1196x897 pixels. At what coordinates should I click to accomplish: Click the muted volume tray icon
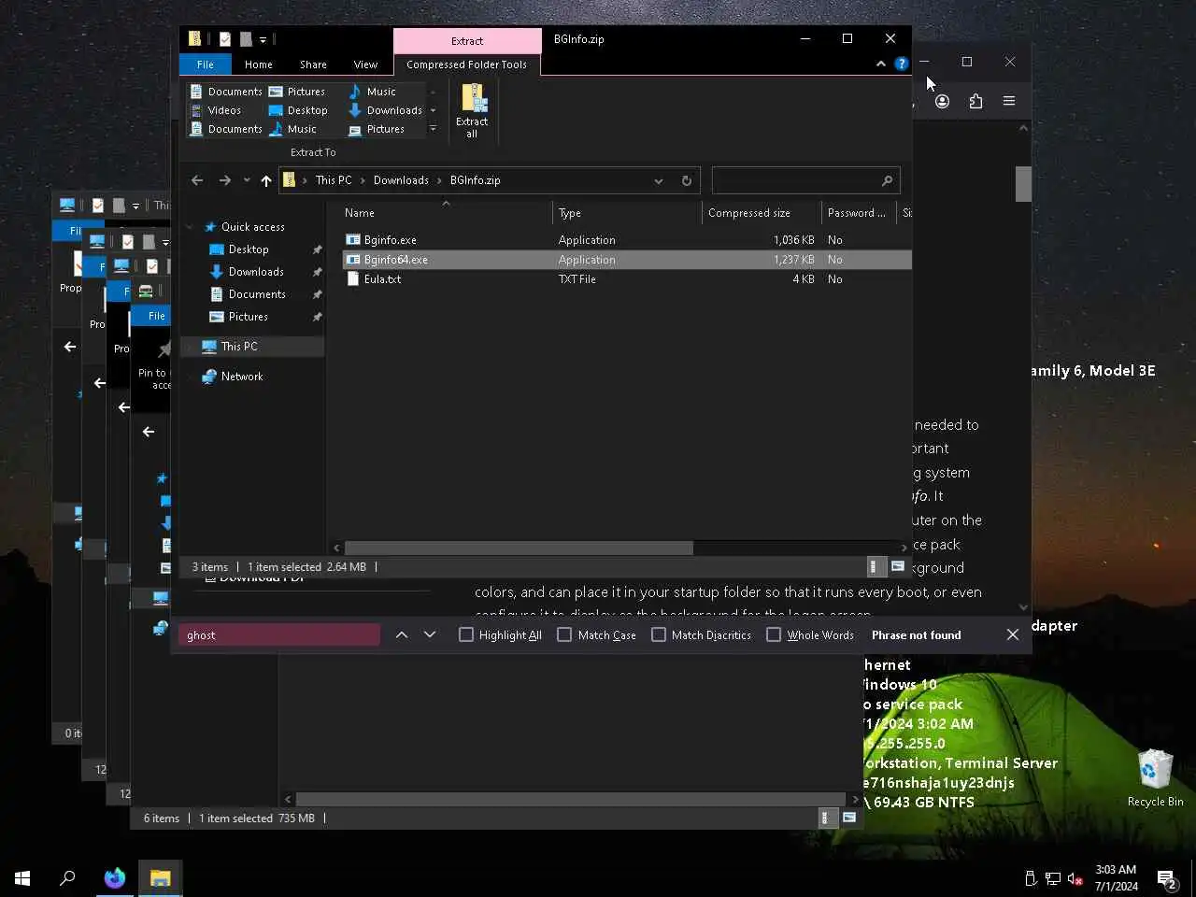click(x=1075, y=878)
